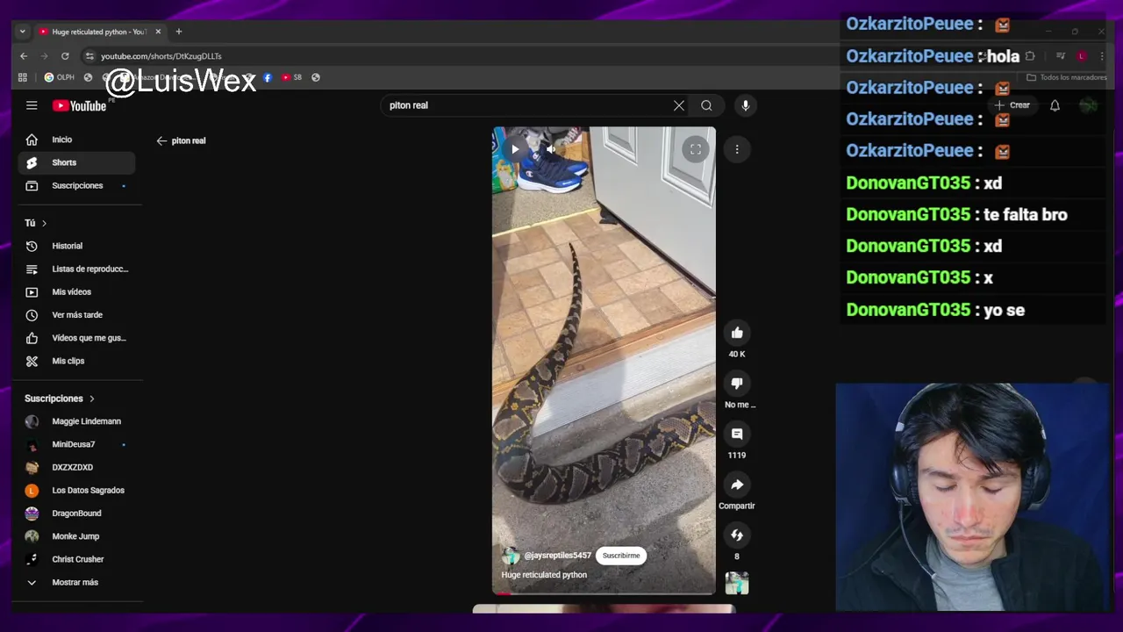This screenshot has width=1123, height=632.
Task: Close the Huge reticulated python tab
Action: point(158,32)
